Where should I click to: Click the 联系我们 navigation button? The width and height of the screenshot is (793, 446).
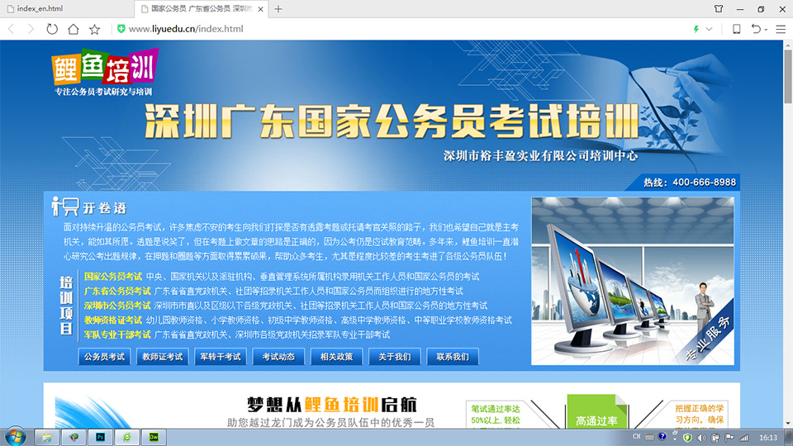(x=452, y=357)
